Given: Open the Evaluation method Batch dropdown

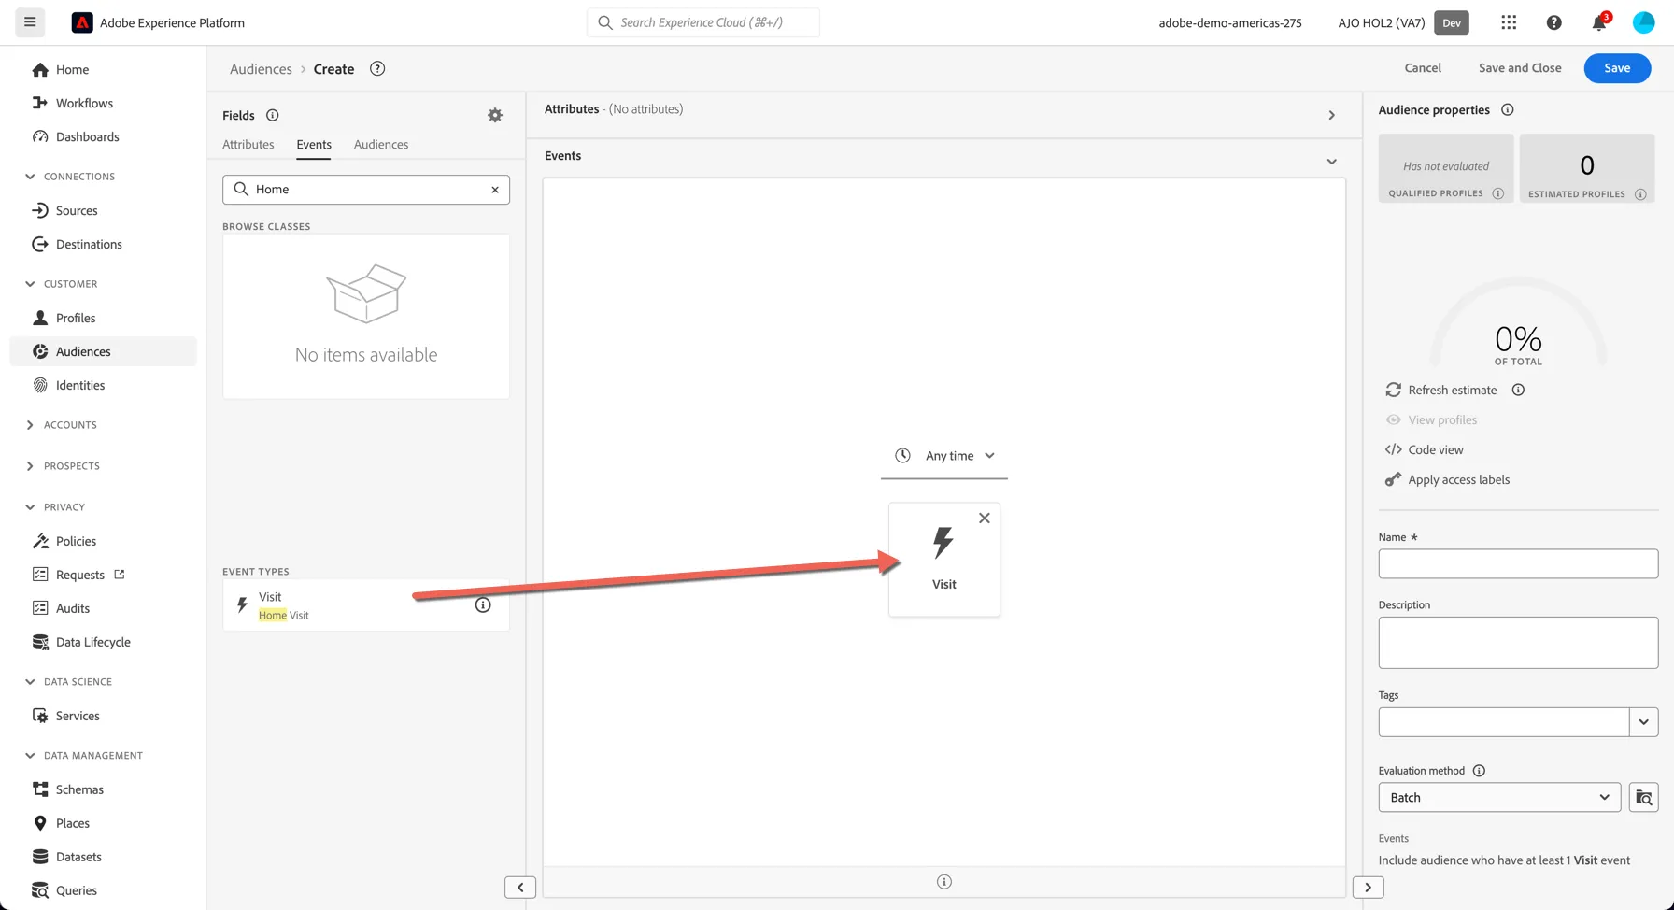Looking at the screenshot, I should point(1499,797).
